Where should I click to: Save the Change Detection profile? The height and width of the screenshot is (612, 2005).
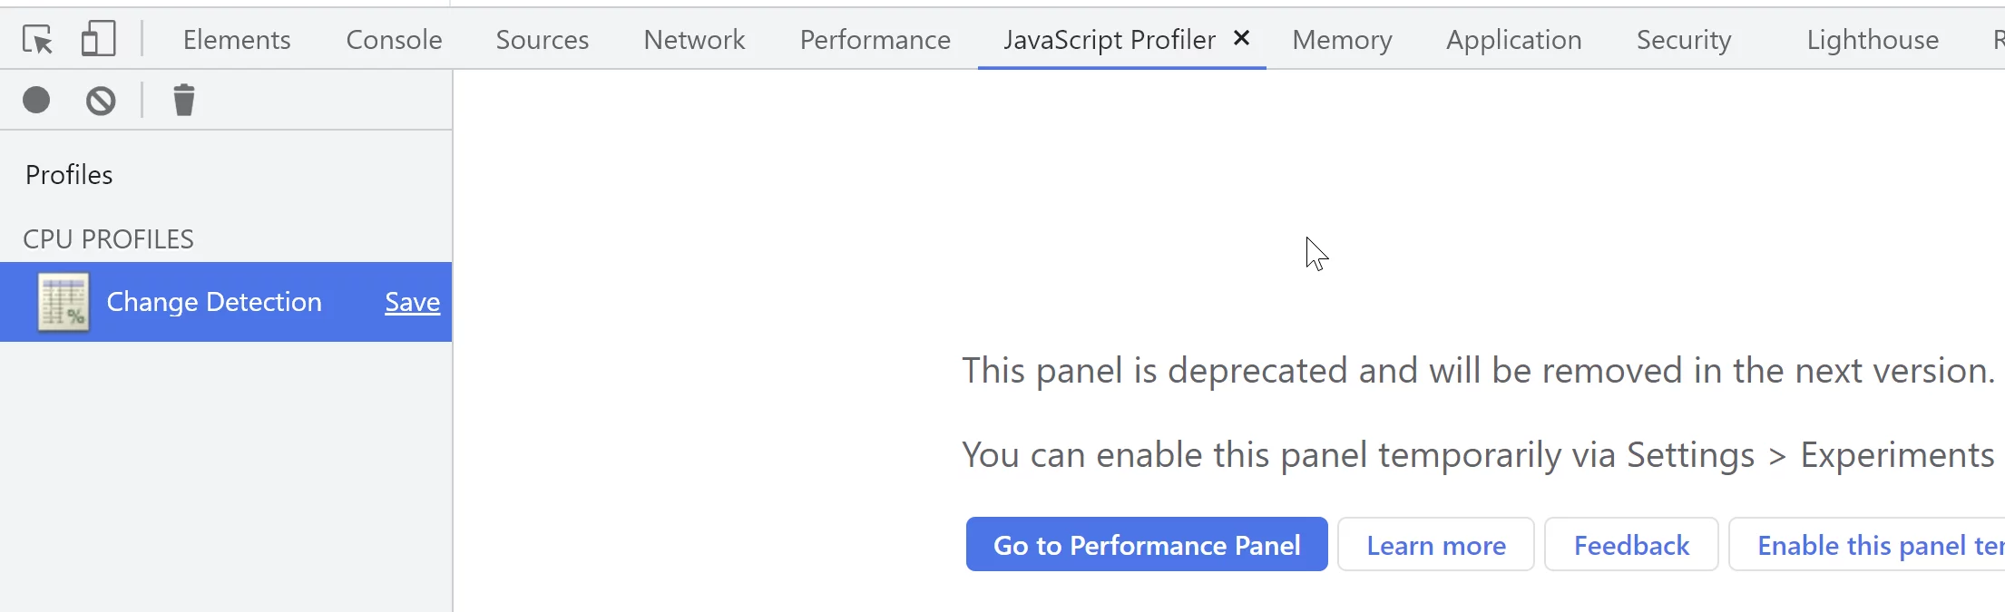point(412,301)
